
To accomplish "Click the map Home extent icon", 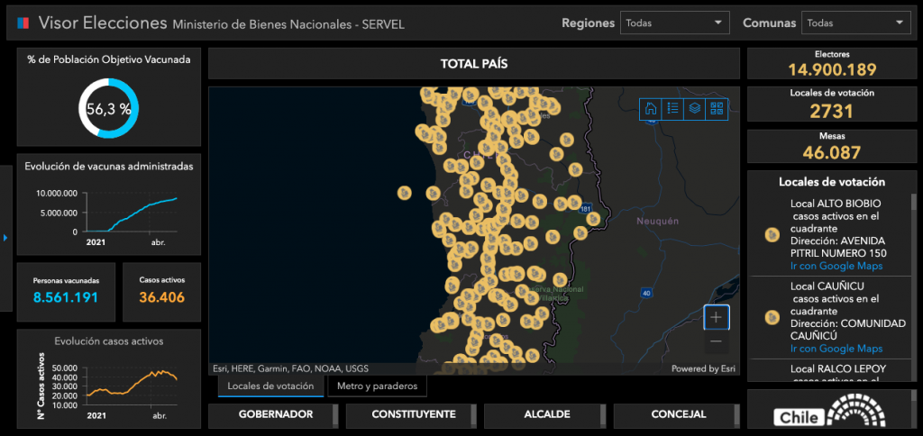I will [651, 109].
